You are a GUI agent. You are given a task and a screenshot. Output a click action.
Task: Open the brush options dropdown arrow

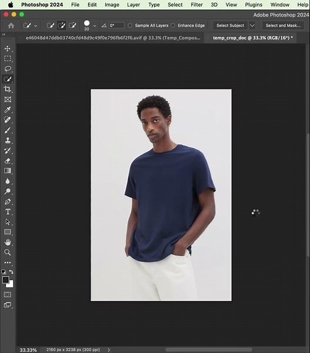point(95,26)
